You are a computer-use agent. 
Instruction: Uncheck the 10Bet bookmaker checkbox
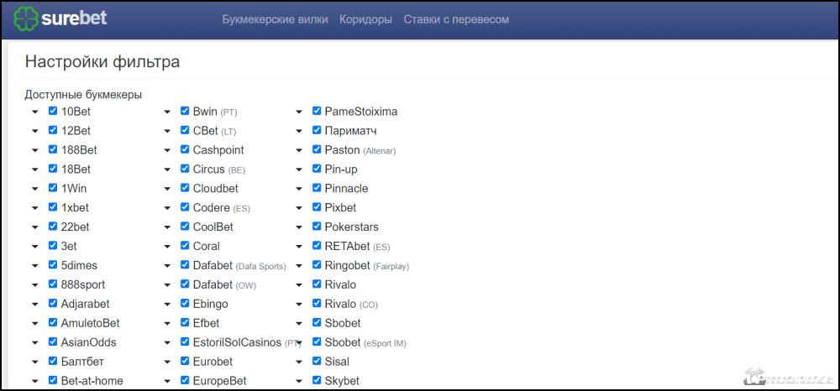pos(52,111)
